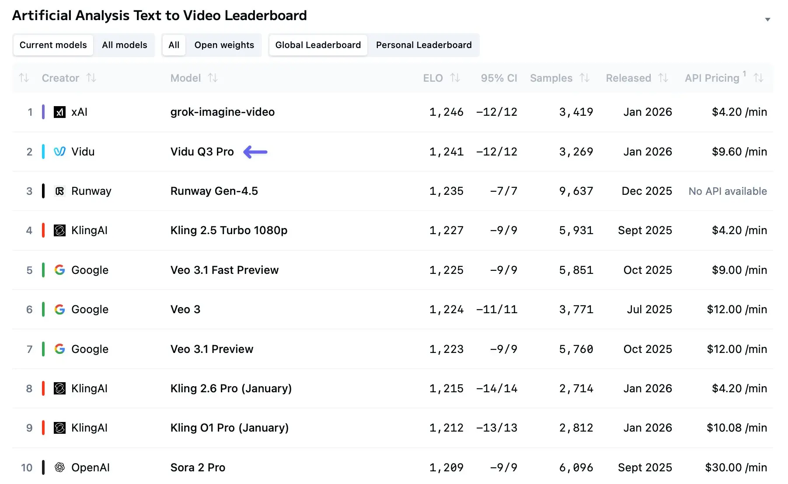Click the Vidu Q3 Pro model name

coord(202,152)
